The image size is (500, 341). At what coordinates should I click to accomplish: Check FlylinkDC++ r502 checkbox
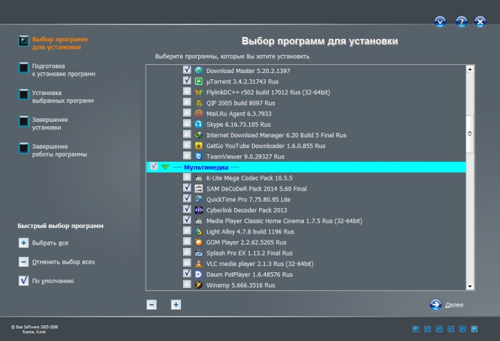[x=187, y=91]
